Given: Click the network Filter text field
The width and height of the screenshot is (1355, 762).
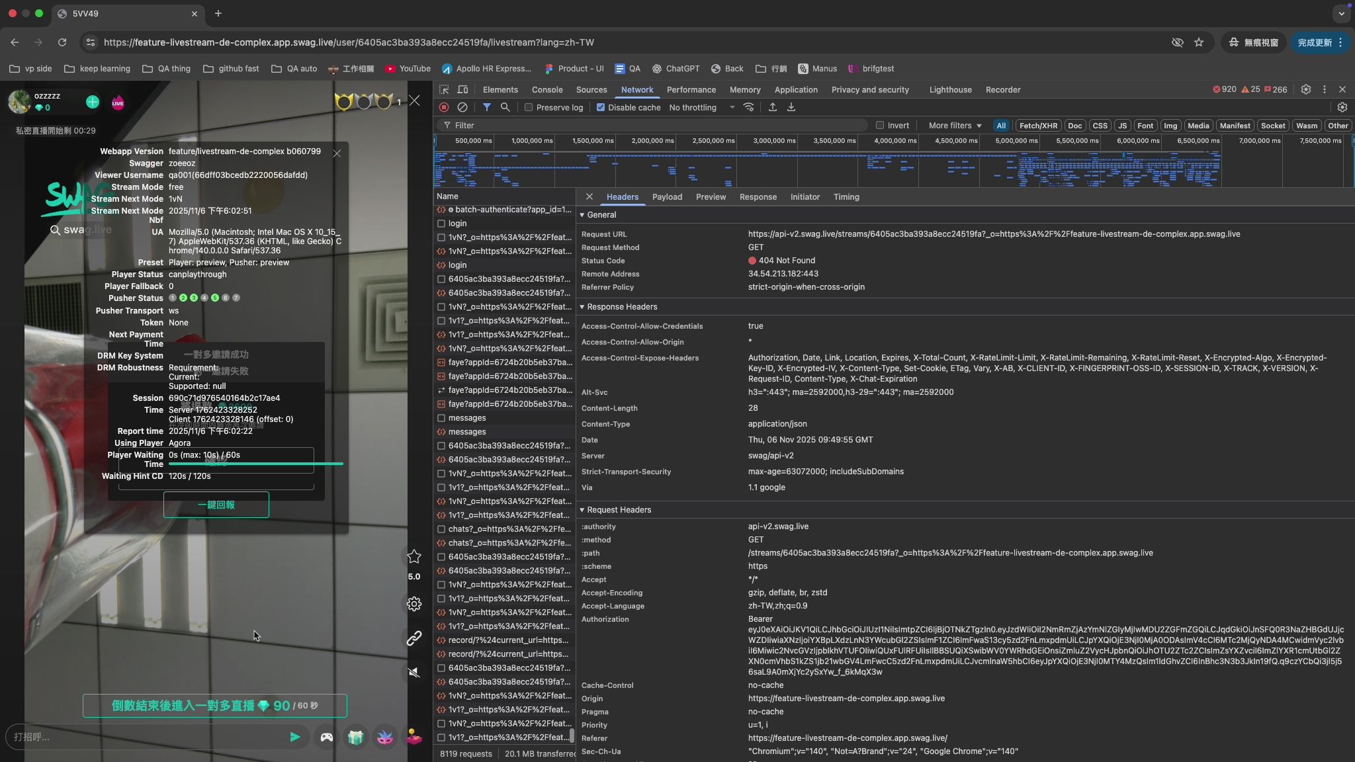Looking at the screenshot, I should (x=655, y=125).
